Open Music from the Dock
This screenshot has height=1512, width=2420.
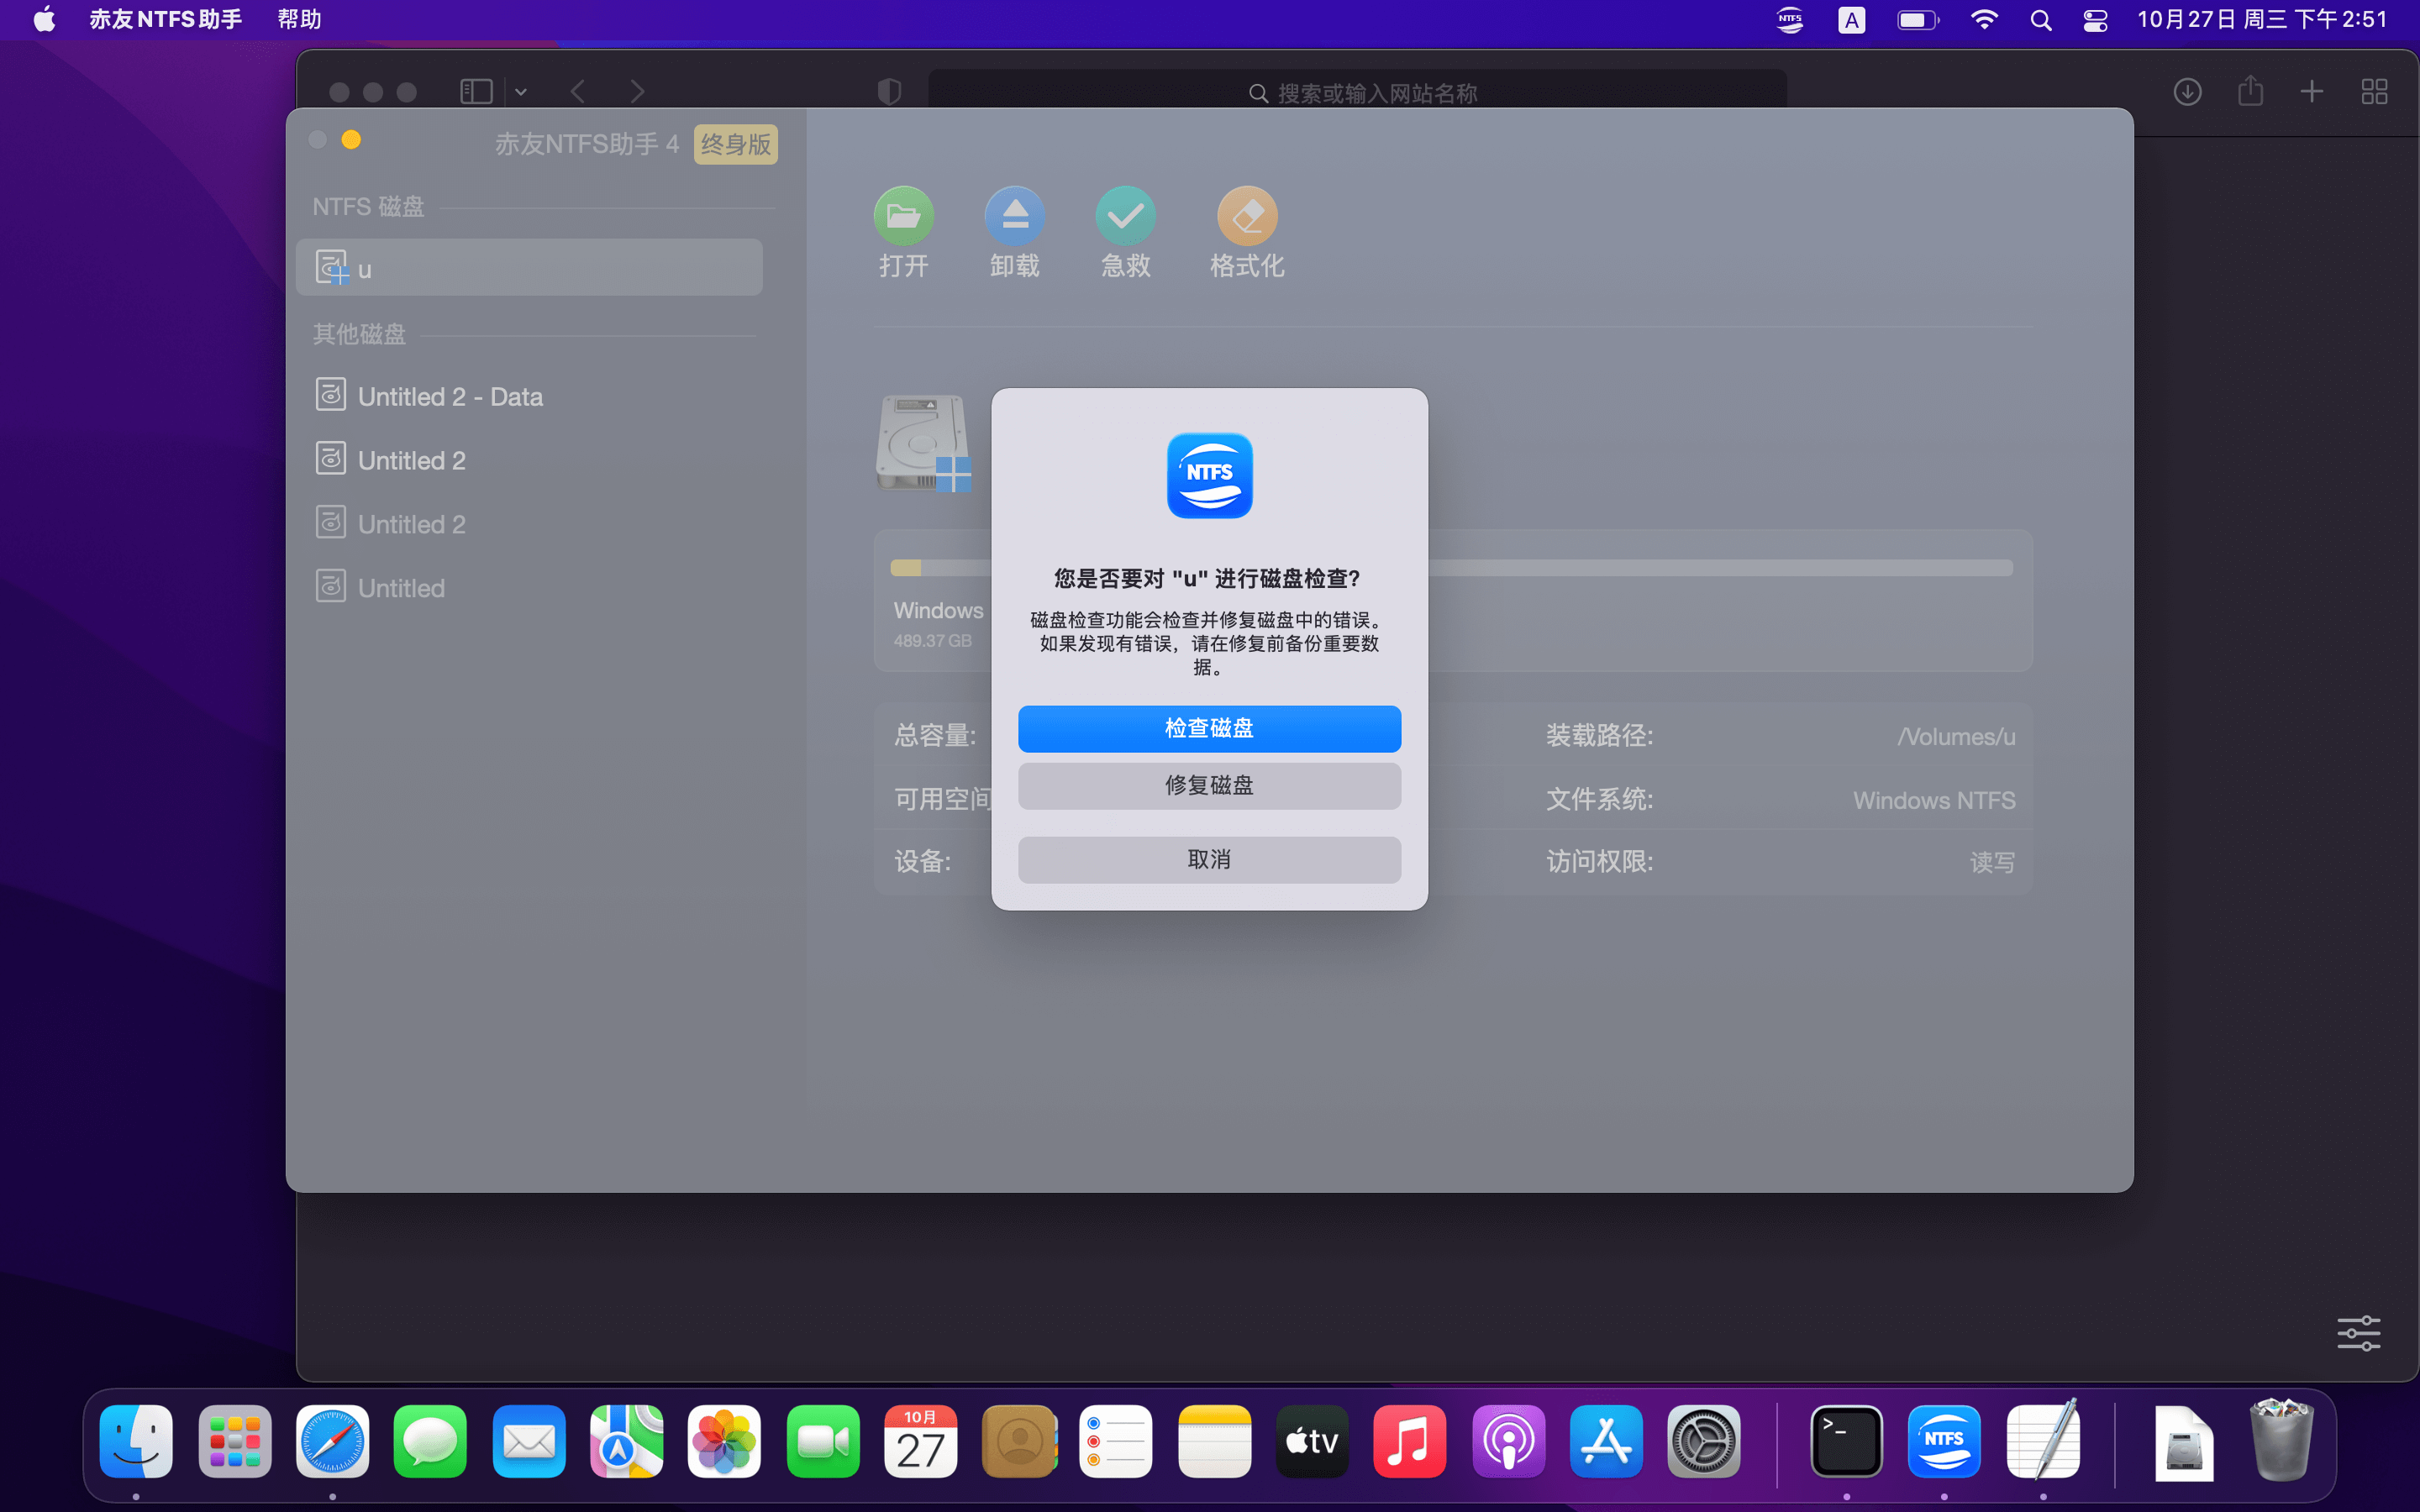[1410, 1441]
